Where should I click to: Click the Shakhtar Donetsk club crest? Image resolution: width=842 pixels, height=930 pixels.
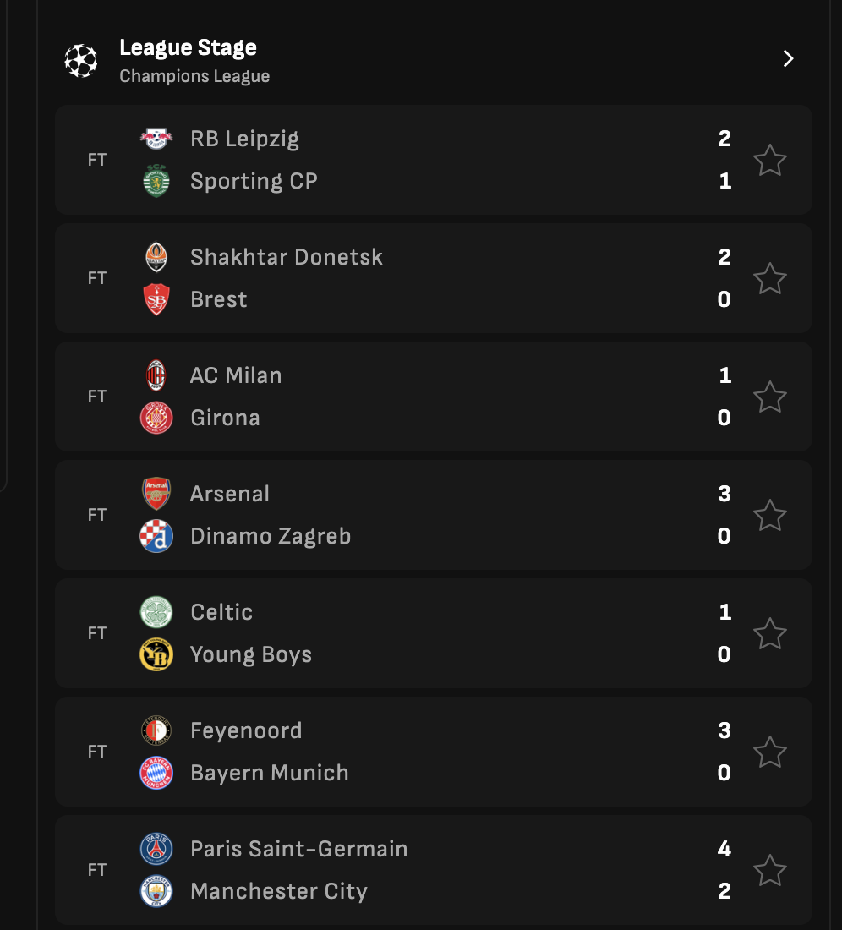(156, 257)
